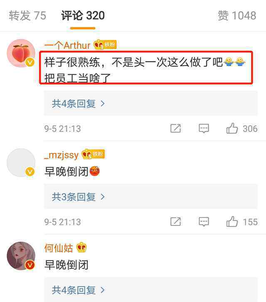The width and height of the screenshot is (266, 302).
Task: Tap the crown fan badge beside 一个Arthur
Action: pyautogui.click(x=105, y=45)
